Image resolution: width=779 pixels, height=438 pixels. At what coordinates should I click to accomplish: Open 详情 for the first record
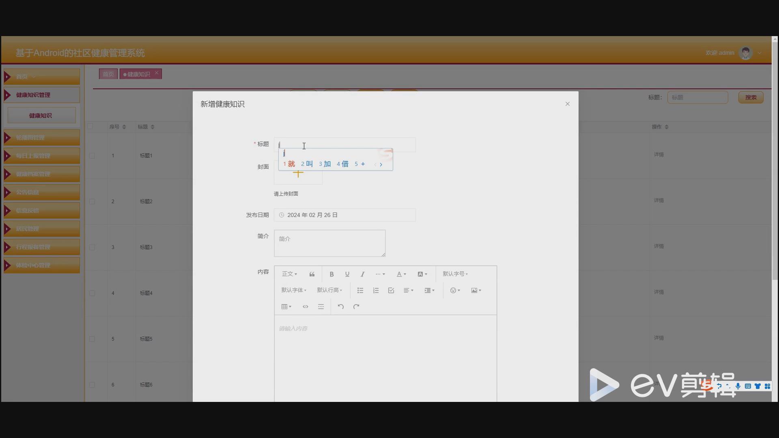click(659, 154)
